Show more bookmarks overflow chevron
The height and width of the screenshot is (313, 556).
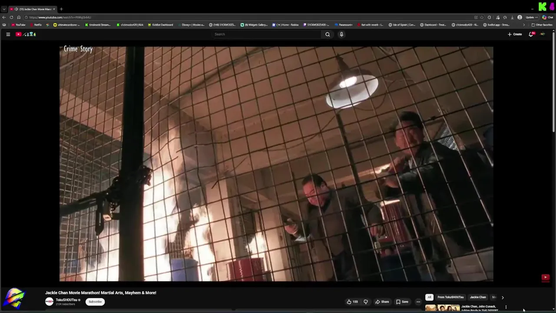[x=524, y=25]
